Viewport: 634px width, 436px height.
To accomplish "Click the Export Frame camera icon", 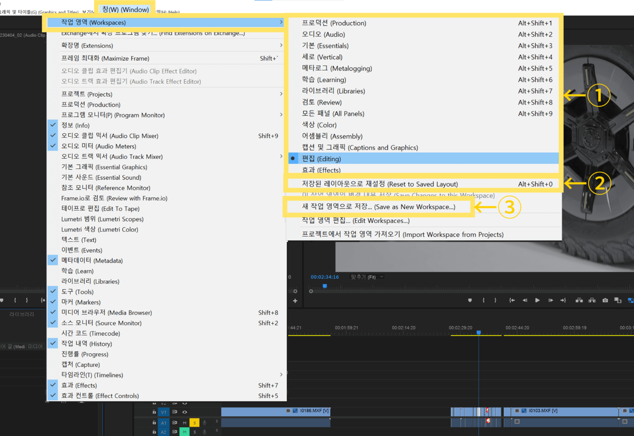I will (605, 300).
